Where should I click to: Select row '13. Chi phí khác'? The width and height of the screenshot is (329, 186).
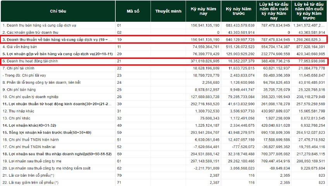(x=164, y=118)
